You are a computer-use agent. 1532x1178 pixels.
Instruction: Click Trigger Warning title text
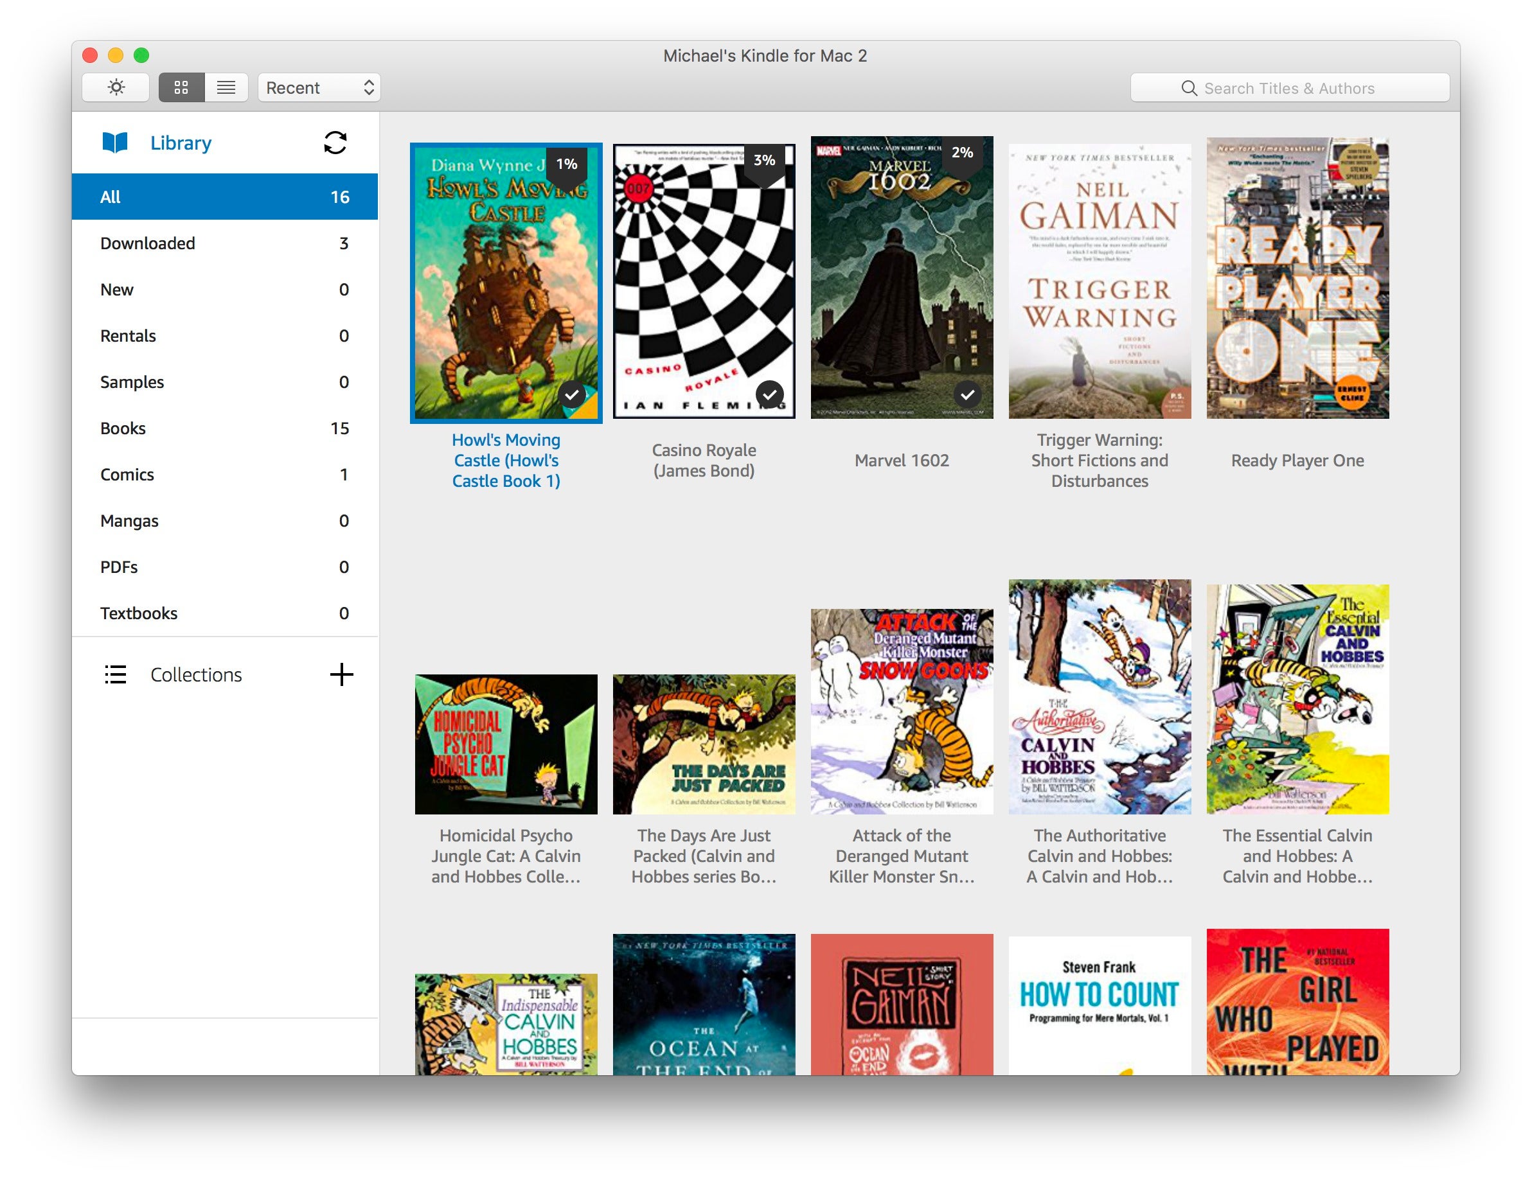click(1100, 461)
